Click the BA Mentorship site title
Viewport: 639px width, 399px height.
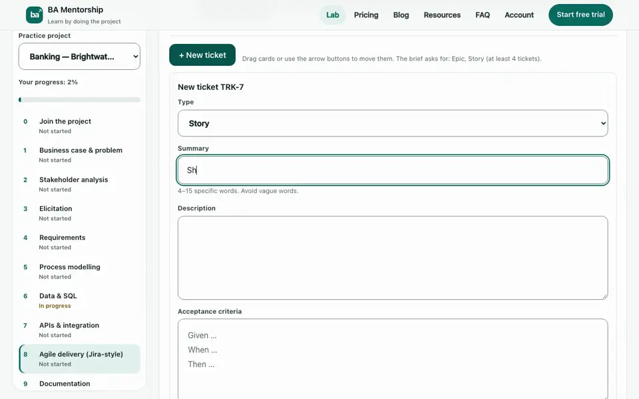[x=75, y=10]
